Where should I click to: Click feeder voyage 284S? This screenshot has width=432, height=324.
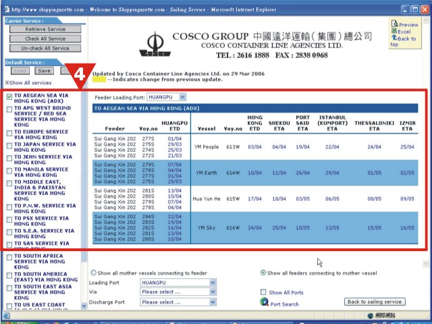tap(148, 217)
